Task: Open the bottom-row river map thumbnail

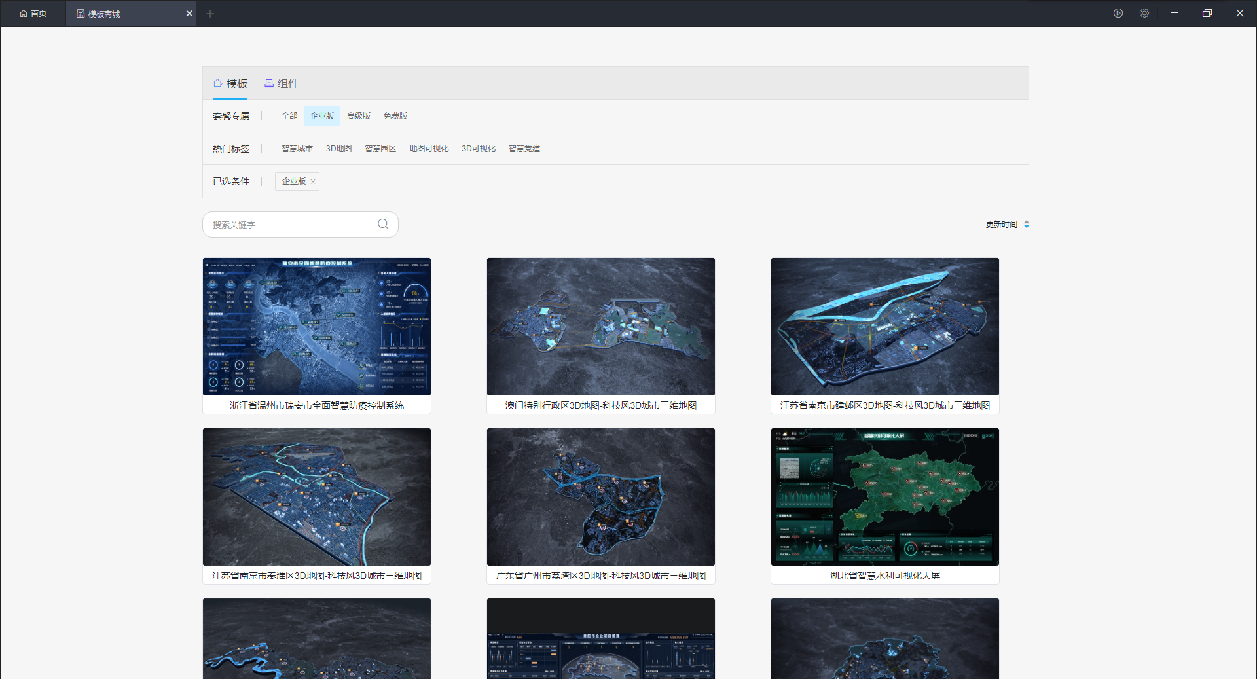Action: [x=317, y=638]
